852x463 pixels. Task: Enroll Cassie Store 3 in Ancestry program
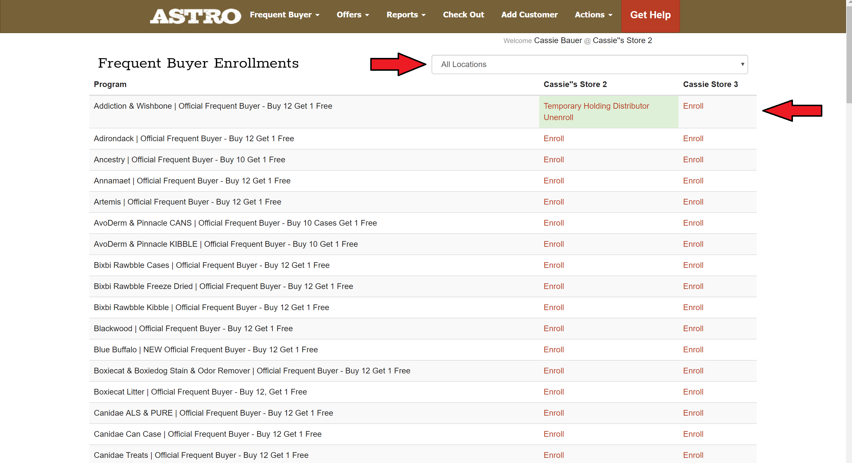tap(693, 160)
